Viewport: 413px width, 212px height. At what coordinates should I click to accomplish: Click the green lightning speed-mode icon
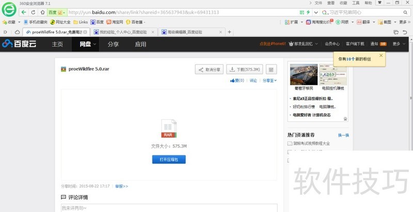coord(308,12)
